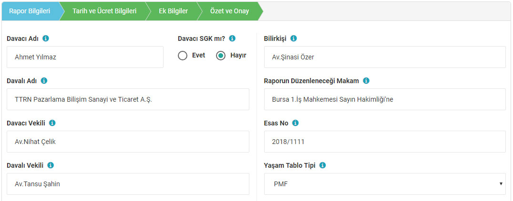Viewport: 513px width, 201px height.
Task: Click info icon next to Davalı Adı
Action: (44, 81)
